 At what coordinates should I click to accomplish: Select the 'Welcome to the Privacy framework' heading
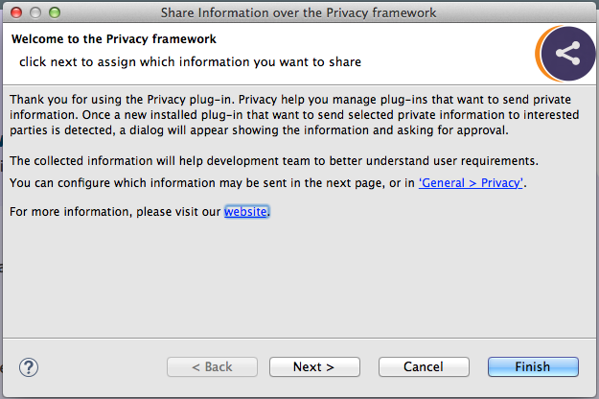click(114, 39)
